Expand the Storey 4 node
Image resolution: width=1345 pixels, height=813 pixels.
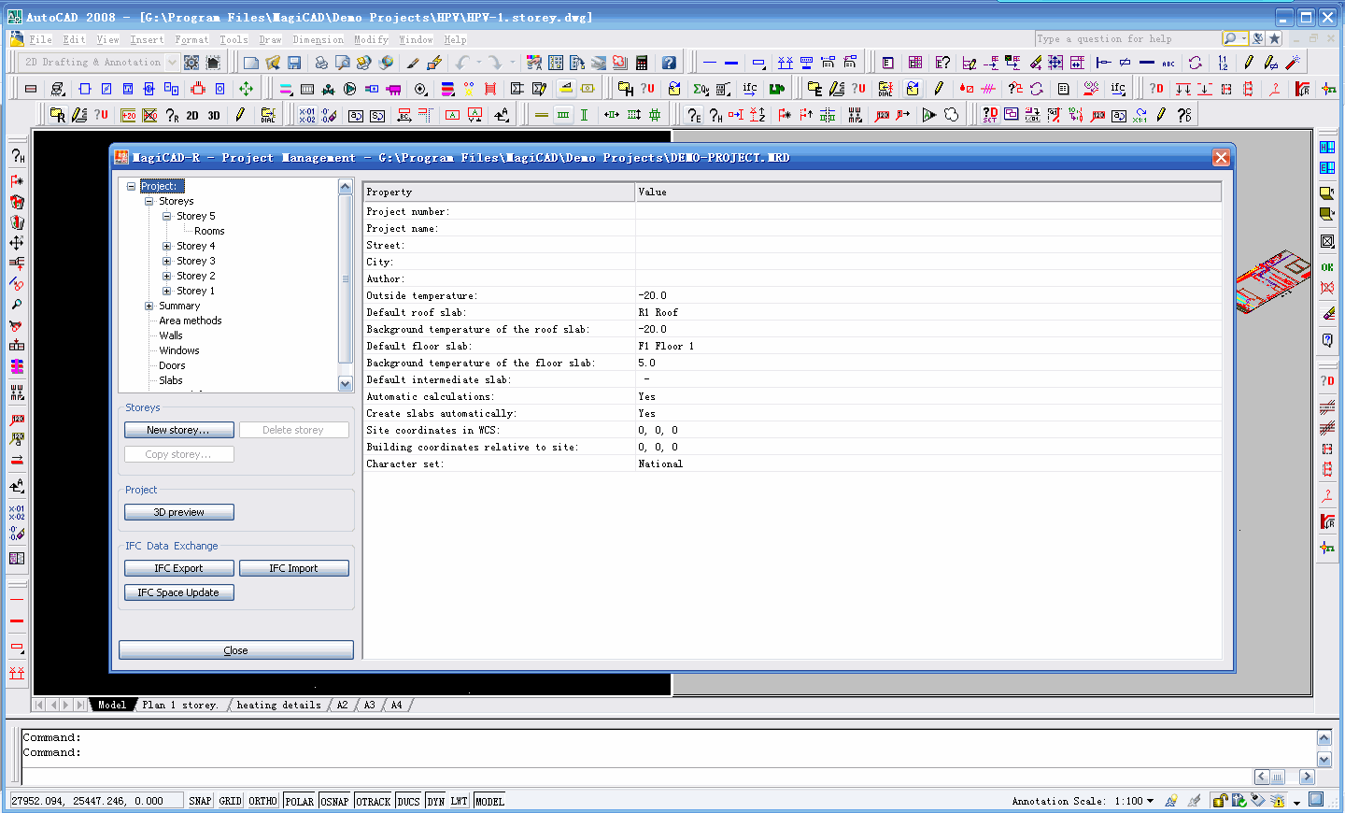[x=166, y=246]
